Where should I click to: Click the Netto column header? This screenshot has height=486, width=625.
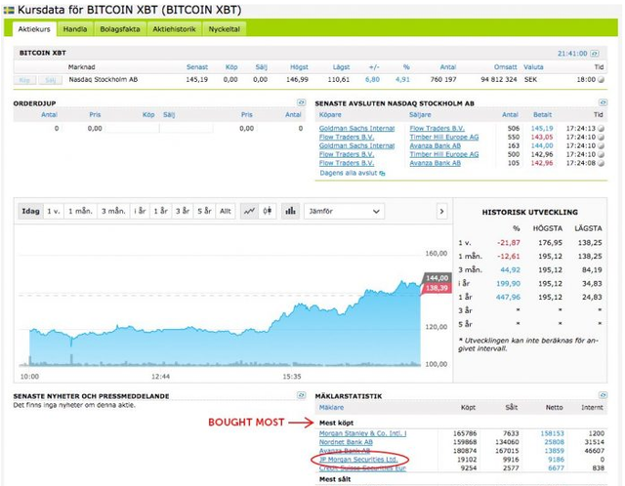554,408
